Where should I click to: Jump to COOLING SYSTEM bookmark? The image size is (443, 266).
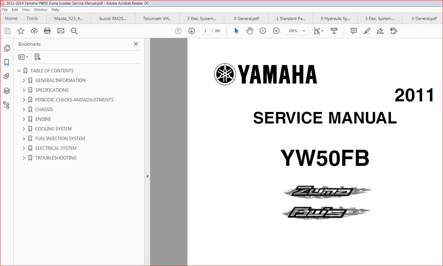pyautogui.click(x=54, y=129)
